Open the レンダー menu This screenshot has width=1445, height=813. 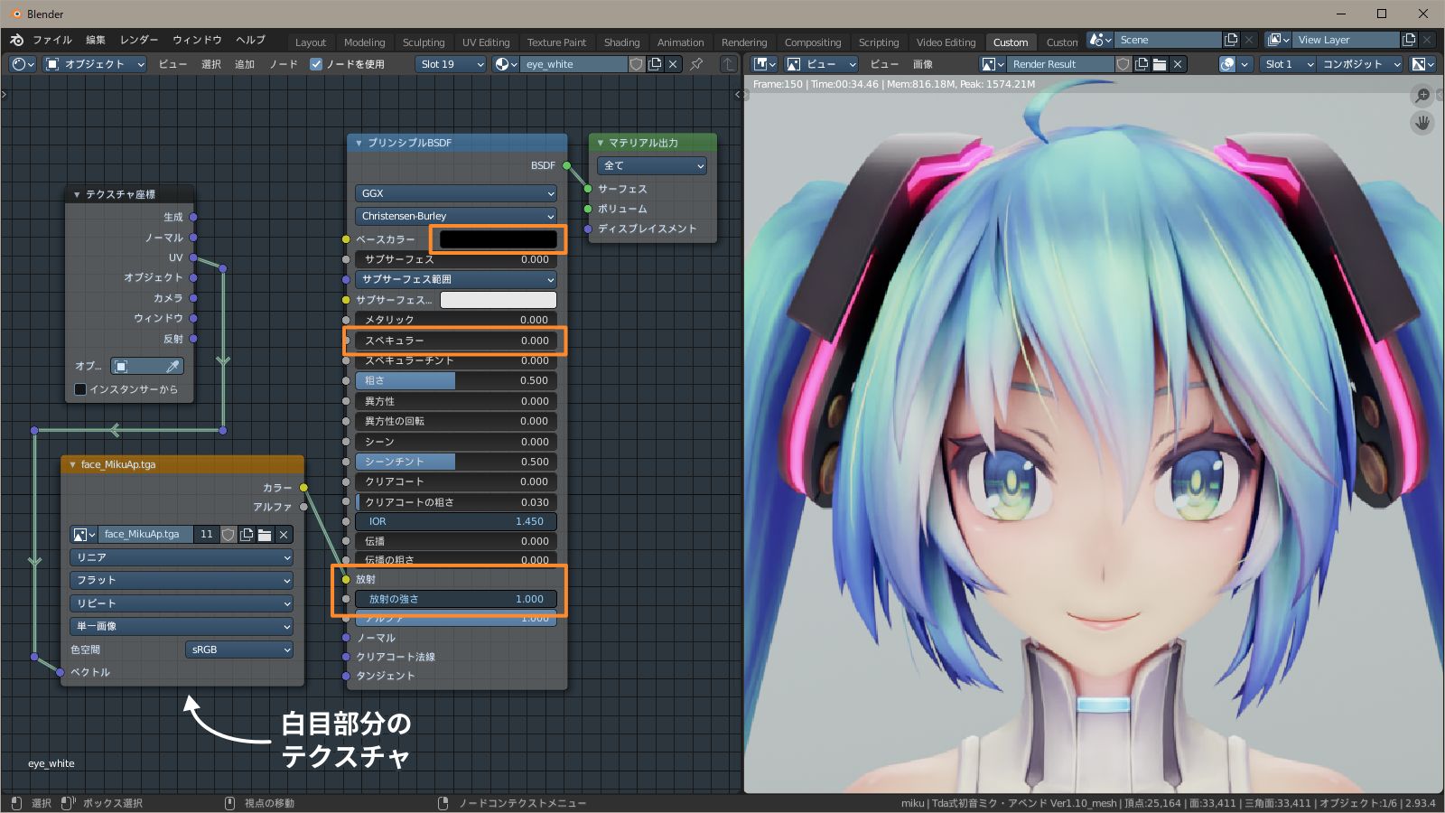139,41
